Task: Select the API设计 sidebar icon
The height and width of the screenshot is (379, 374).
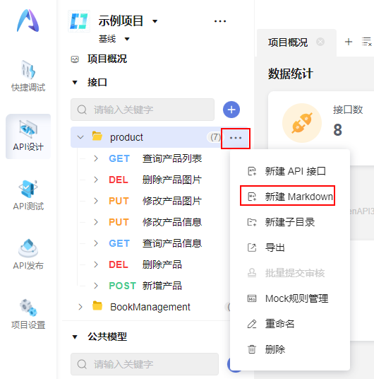Action: tap(28, 136)
